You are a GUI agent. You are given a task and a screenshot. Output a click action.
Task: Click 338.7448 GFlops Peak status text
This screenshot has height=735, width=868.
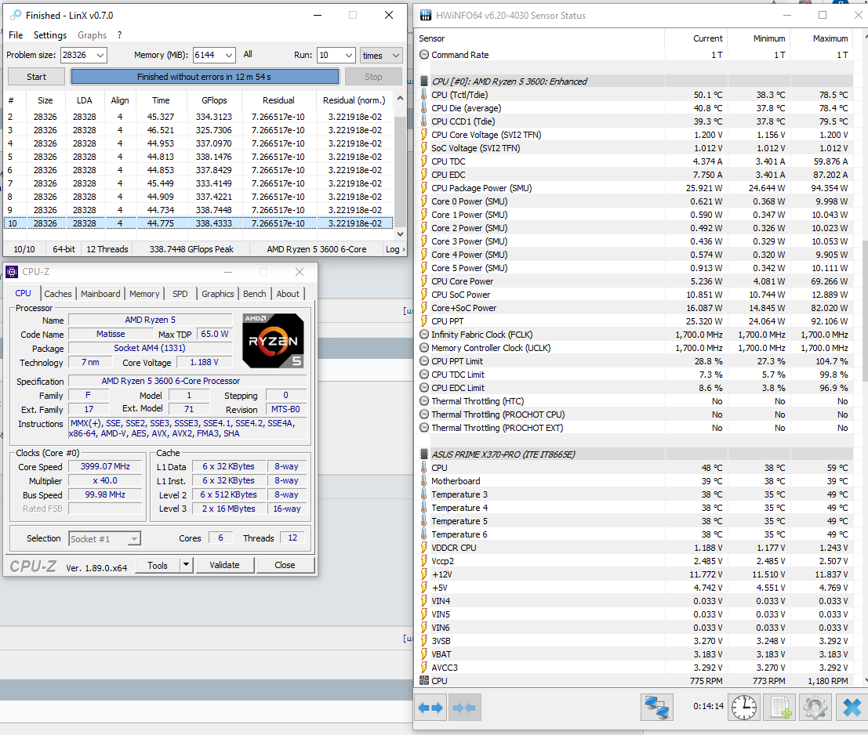pyautogui.click(x=191, y=249)
